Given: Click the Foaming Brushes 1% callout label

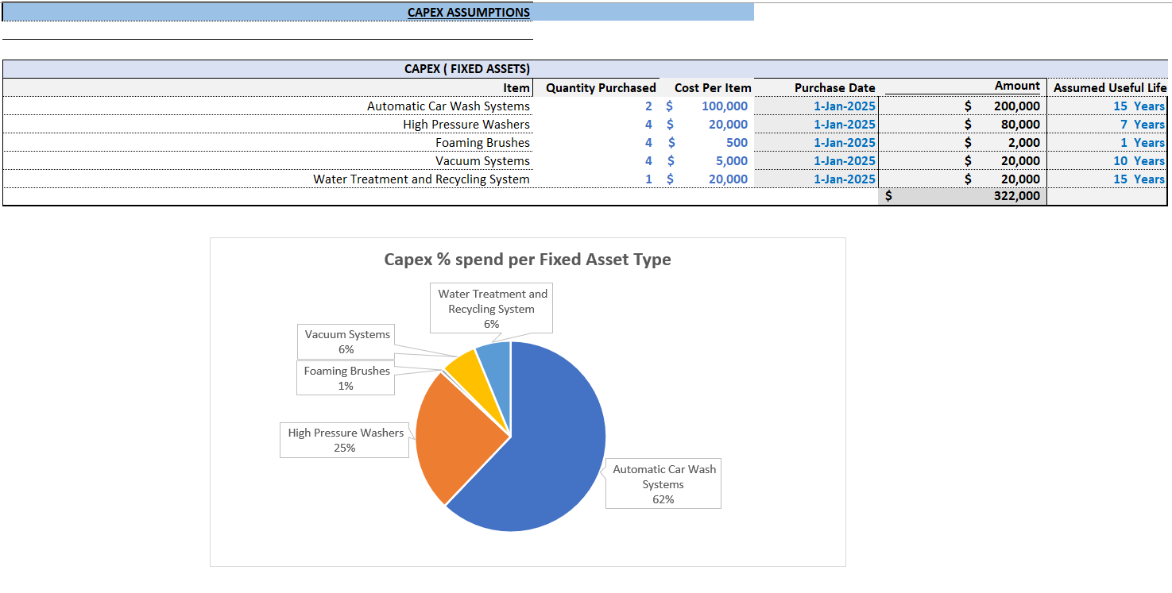Looking at the screenshot, I should [x=345, y=378].
